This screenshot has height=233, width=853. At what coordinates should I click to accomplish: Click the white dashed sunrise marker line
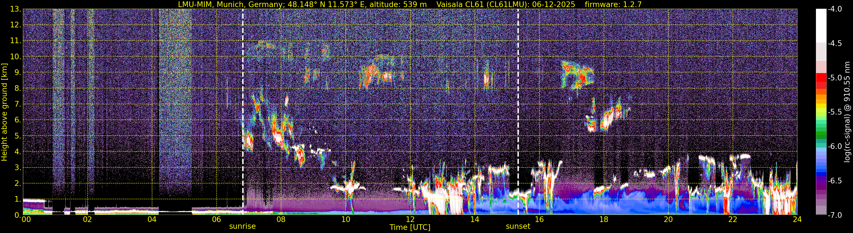pyautogui.click(x=243, y=112)
